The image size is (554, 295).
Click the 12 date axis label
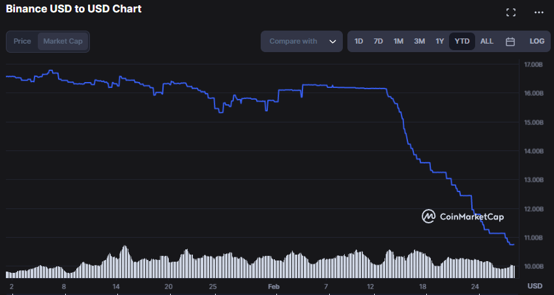point(370,286)
